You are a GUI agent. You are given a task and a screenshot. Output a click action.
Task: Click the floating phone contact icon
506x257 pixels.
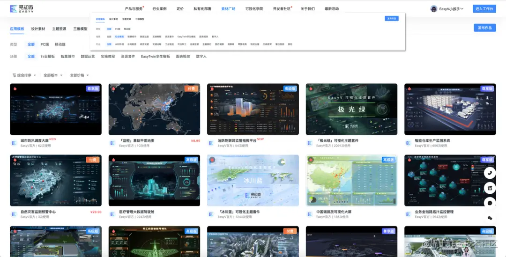[x=490, y=173]
